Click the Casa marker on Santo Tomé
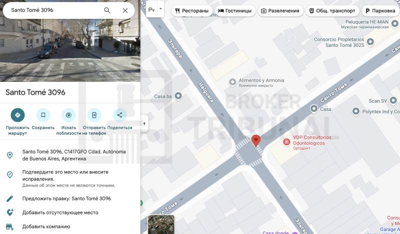This screenshot has width=400, height=234. [314, 108]
